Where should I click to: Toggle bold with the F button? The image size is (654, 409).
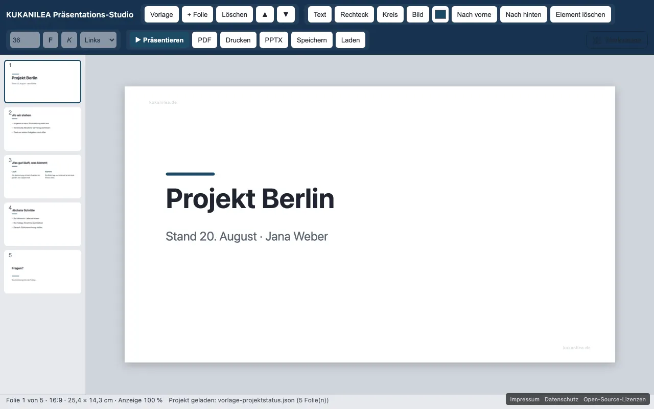coord(51,40)
